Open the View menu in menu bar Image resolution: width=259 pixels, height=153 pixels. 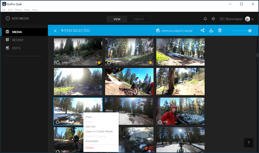pos(27,10)
